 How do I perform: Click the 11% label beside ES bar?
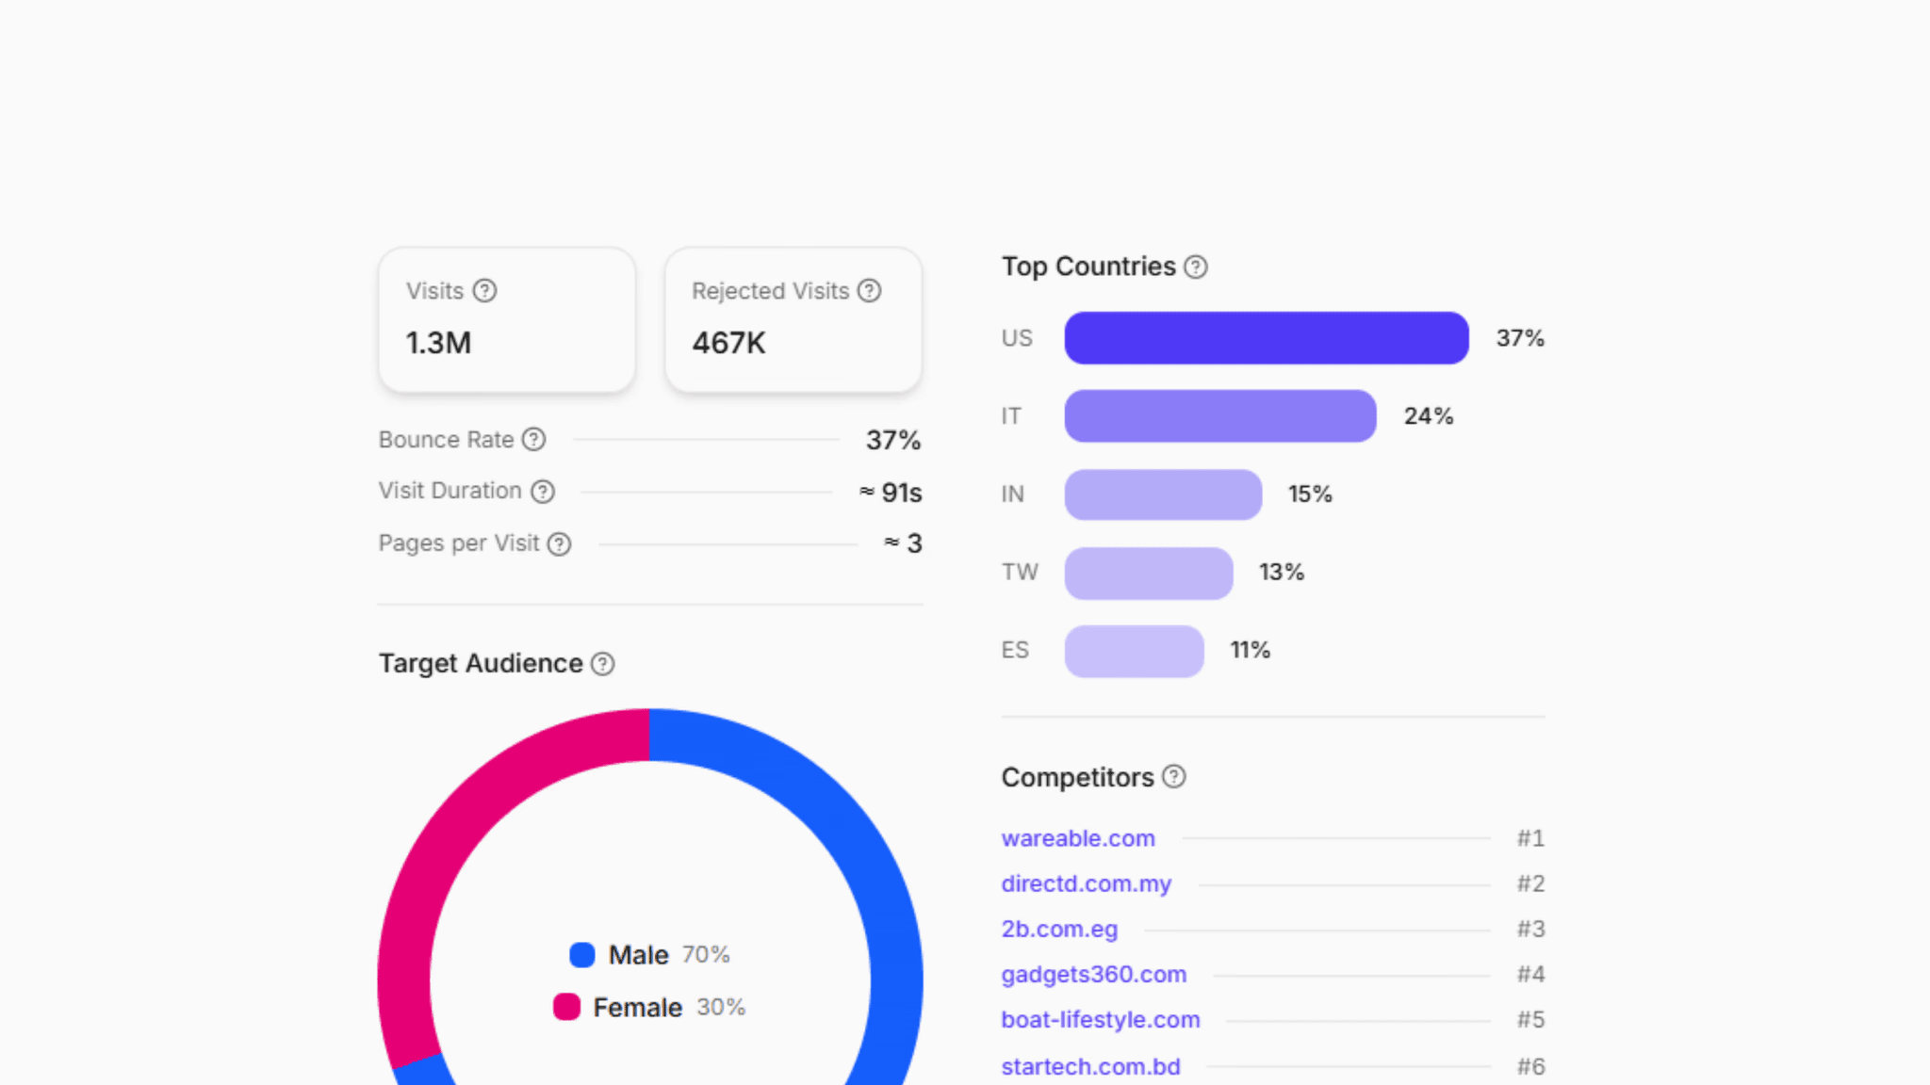1251,651
